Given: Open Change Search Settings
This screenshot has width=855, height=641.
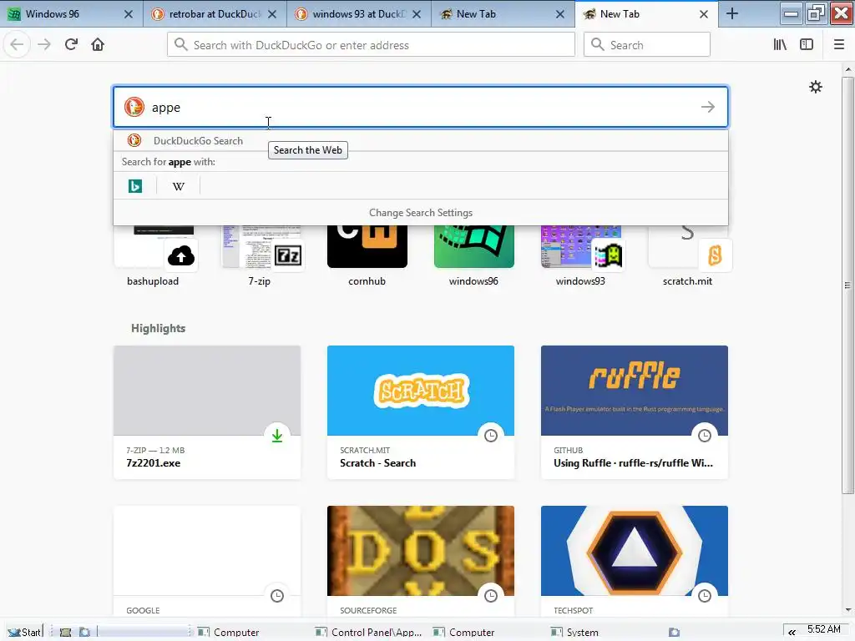Looking at the screenshot, I should 421,213.
